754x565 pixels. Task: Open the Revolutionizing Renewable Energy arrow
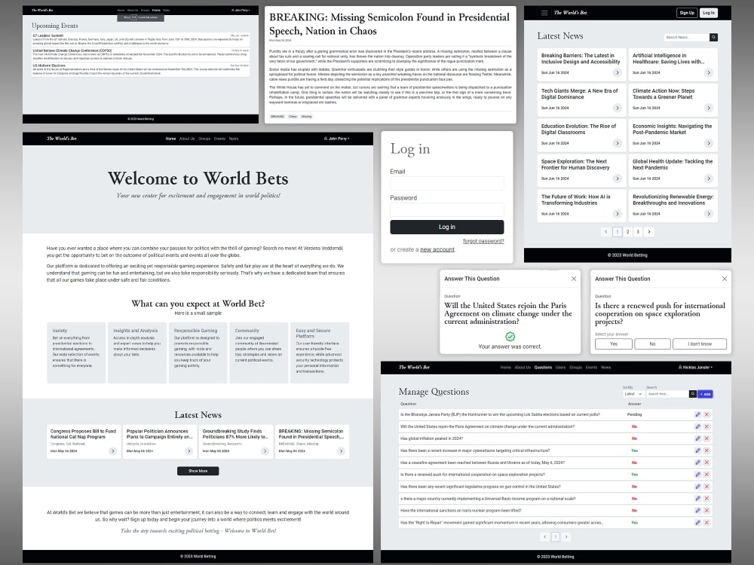(708, 214)
